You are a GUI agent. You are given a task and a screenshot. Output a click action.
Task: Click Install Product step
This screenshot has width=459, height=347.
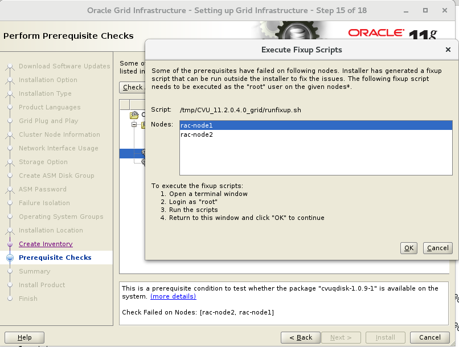point(42,285)
